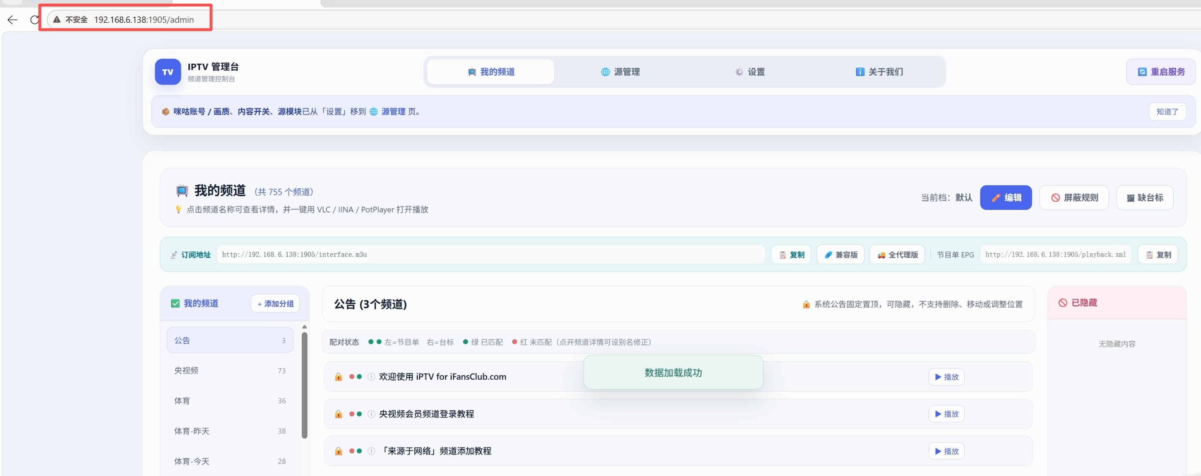Viewport: 1201px width, 476px height.
Task: Click the + 添加分组 button
Action: (x=275, y=304)
